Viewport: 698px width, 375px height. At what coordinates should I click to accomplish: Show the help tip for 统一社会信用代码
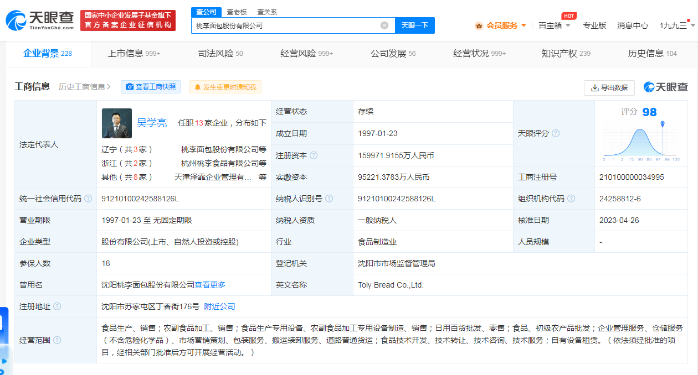pos(88,199)
